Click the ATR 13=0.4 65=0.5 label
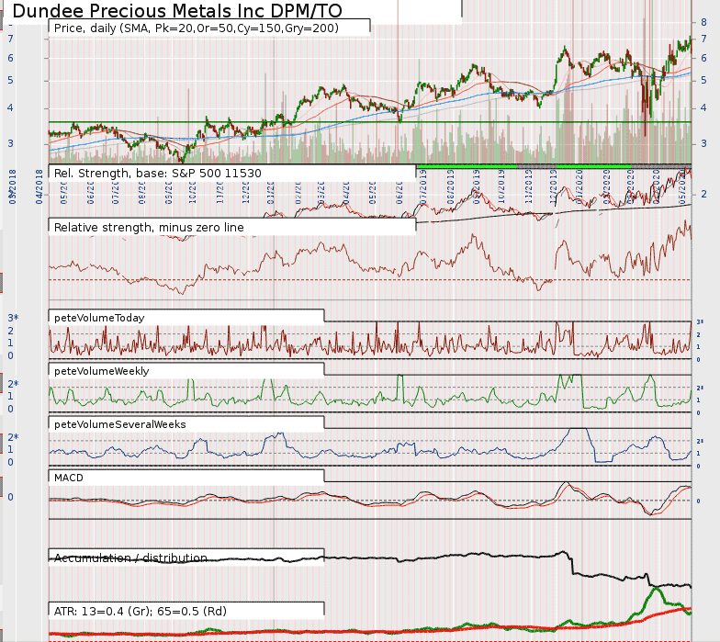This screenshot has width=720, height=642. (x=140, y=612)
